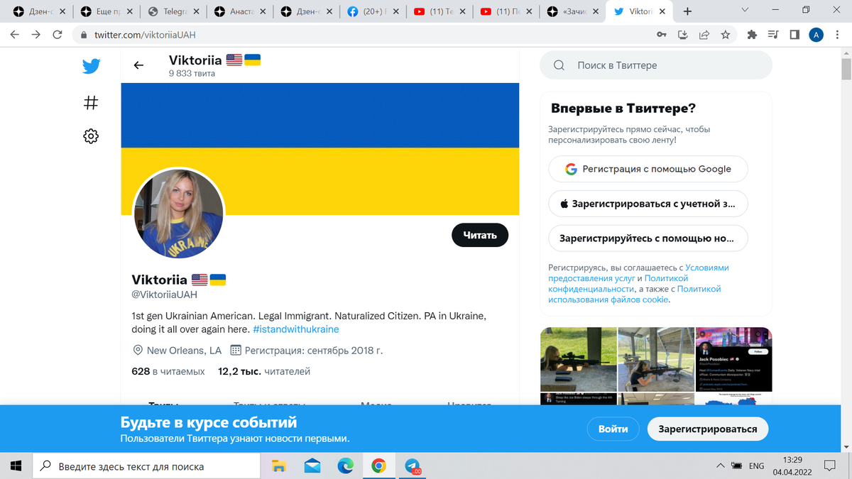
Task: Click the Windows taskbar search box
Action: pyautogui.click(x=147, y=466)
